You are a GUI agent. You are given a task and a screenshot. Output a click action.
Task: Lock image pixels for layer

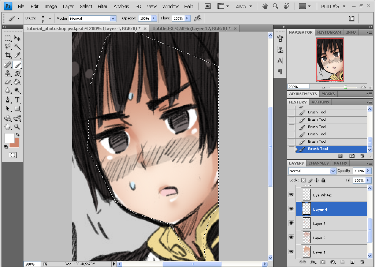(310, 180)
